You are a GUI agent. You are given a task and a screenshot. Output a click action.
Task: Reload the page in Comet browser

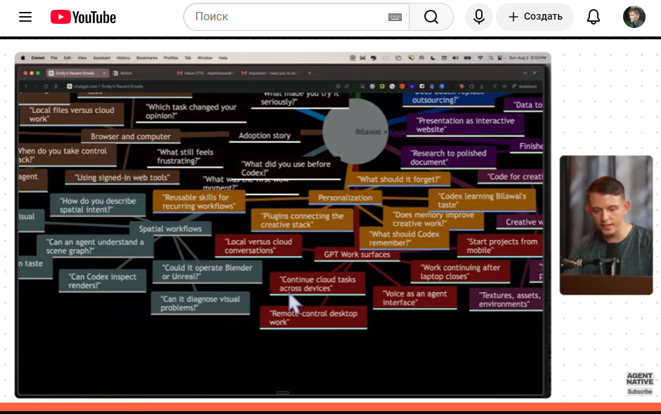[x=46, y=86]
